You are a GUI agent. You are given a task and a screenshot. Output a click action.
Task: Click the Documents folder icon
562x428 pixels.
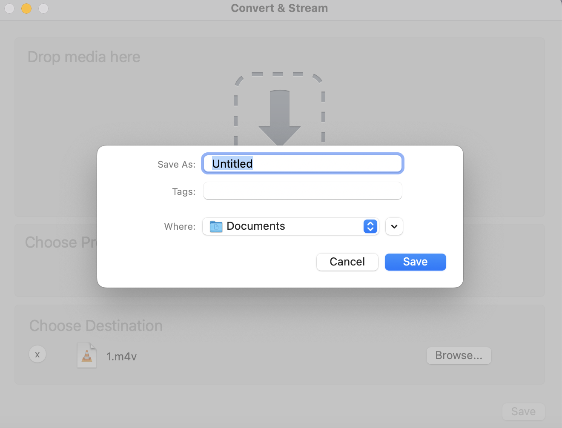216,226
